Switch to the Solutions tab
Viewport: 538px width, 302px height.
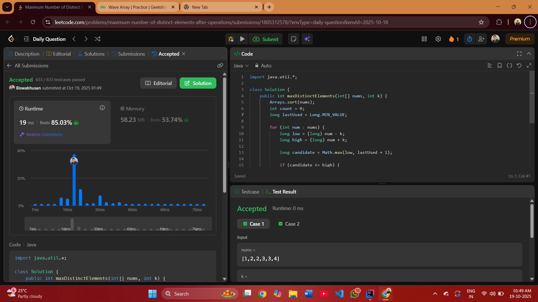pyautogui.click(x=91, y=54)
